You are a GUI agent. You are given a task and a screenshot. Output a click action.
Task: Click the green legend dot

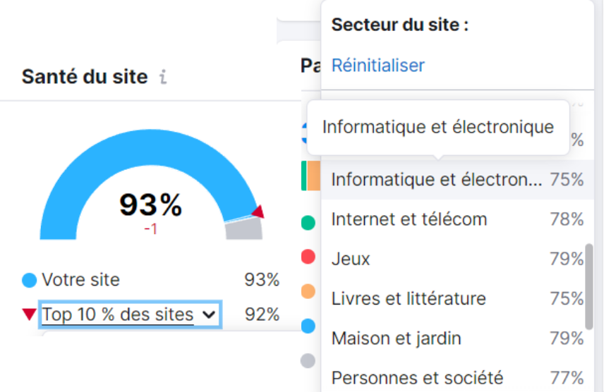(308, 223)
